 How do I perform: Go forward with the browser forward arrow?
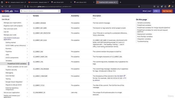(x=6, y=7)
